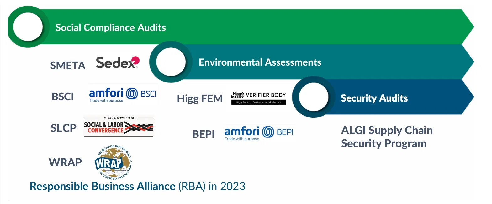The image size is (492, 204).
Task: Click the Social & Labor Convergence logo
Action: point(119,126)
